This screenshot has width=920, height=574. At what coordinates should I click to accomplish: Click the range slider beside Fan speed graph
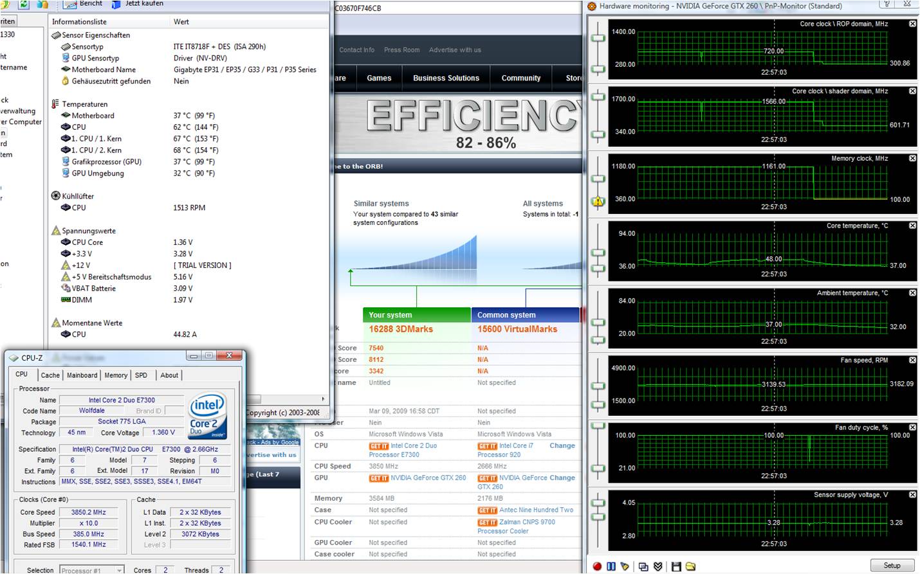(598, 387)
